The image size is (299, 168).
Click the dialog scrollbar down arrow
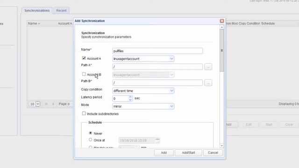pos(221,146)
